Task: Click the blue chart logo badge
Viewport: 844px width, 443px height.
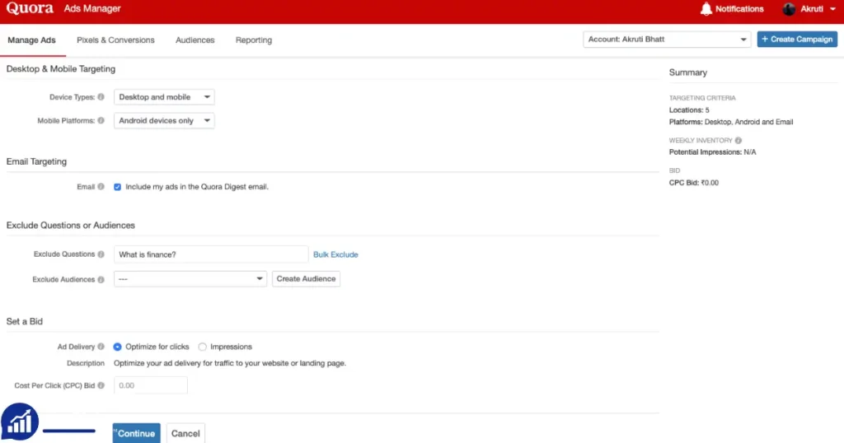Action: click(x=20, y=422)
